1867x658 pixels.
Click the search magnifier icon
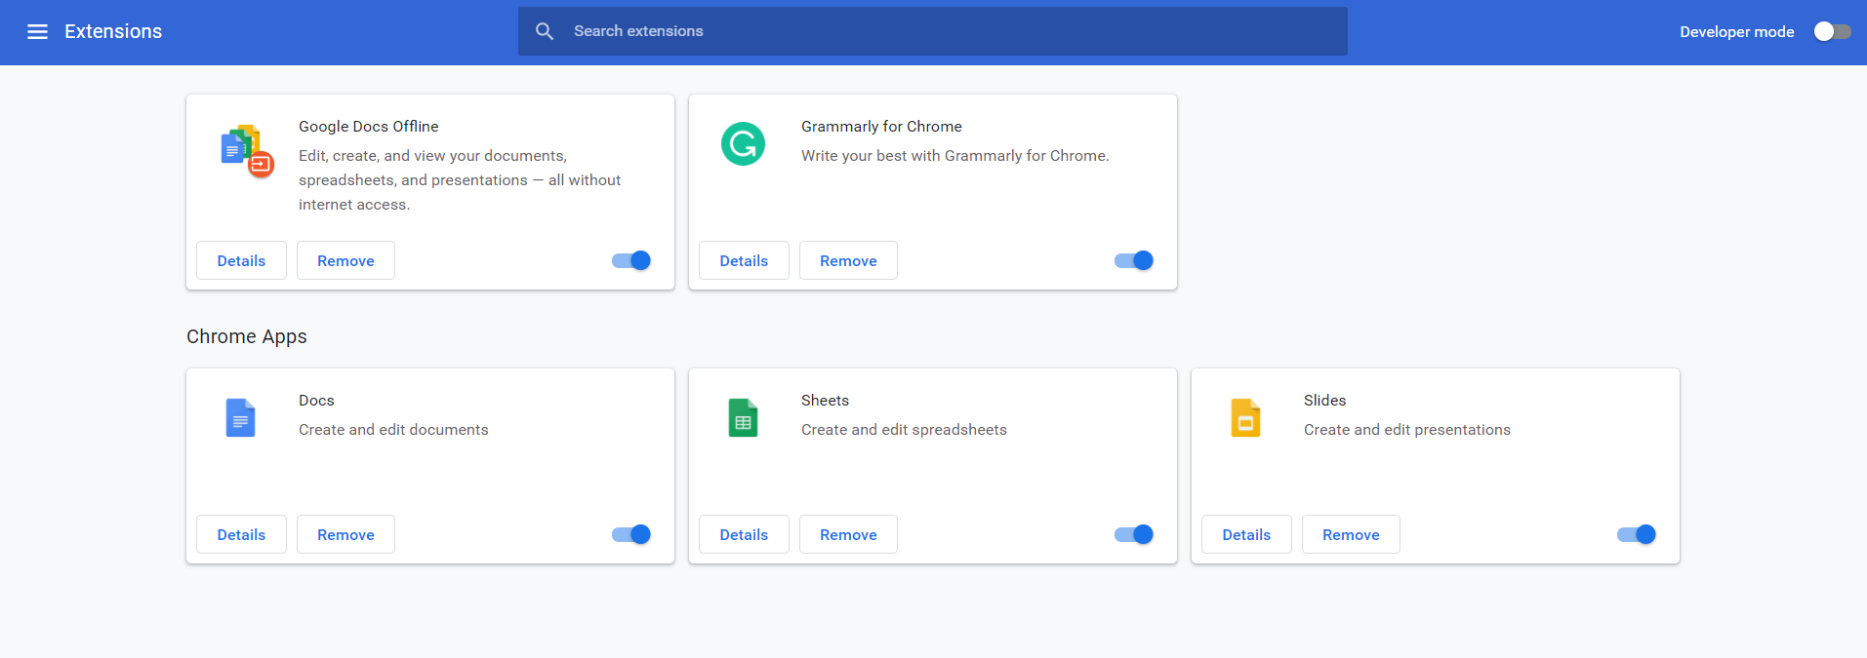point(545,31)
